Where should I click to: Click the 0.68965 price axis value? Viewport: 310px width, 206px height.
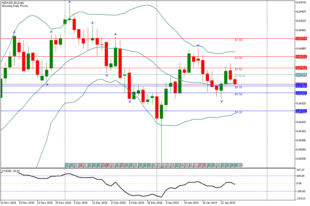pos(301,30)
